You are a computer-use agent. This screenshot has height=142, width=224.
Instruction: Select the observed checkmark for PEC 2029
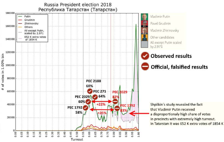[88, 101]
